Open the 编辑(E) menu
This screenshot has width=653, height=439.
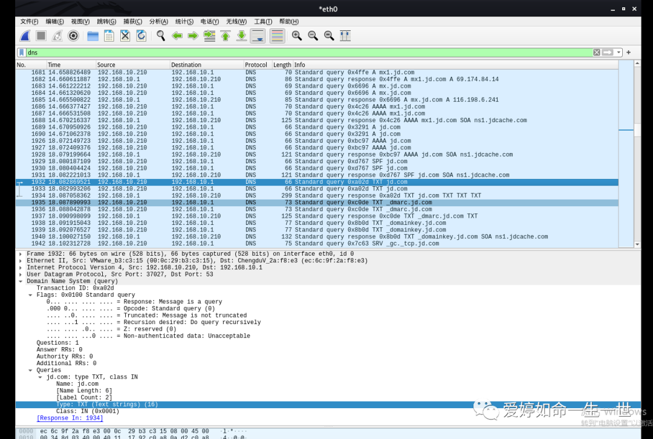(x=54, y=22)
